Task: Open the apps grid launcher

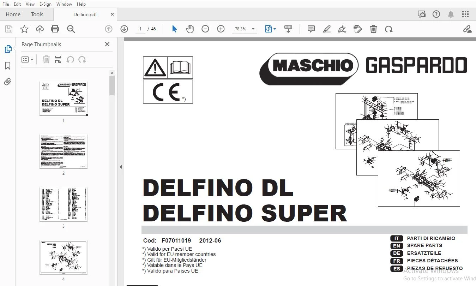Action: pos(465,14)
